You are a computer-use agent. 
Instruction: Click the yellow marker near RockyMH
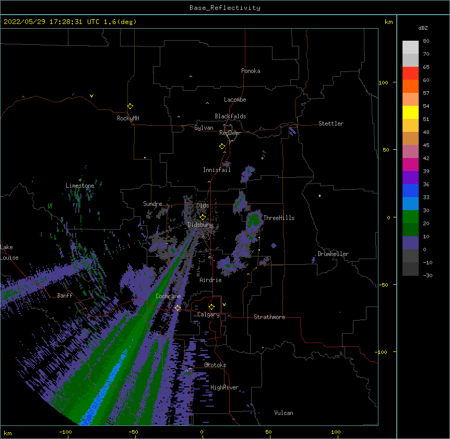(x=130, y=106)
